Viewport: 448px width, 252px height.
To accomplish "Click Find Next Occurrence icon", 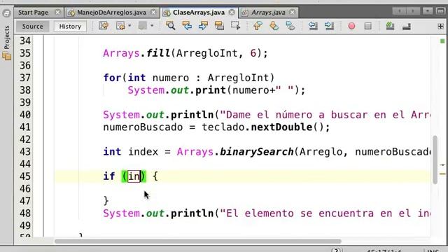I will (x=203, y=26).
